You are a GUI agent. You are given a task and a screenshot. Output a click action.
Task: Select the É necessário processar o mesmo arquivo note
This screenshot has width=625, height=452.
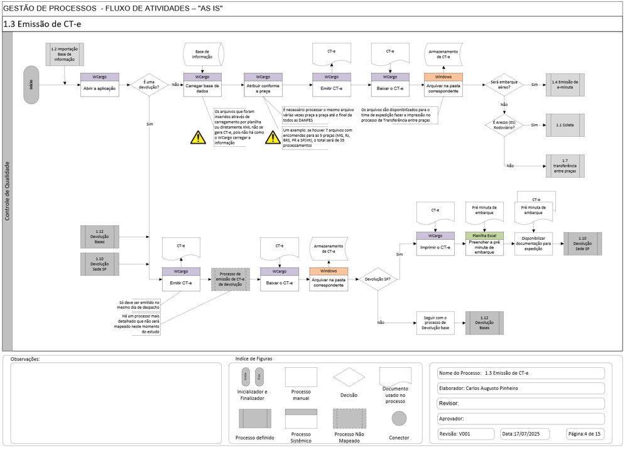(318, 115)
